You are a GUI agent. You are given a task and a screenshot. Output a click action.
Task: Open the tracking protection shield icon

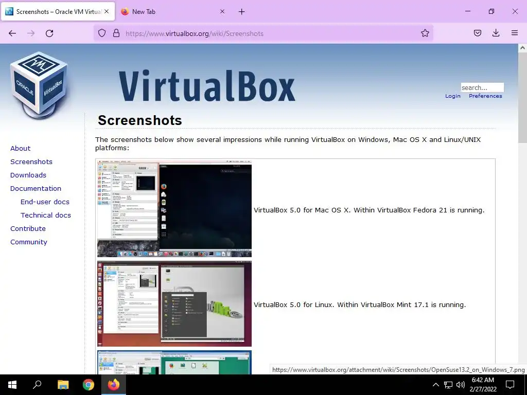point(102,33)
